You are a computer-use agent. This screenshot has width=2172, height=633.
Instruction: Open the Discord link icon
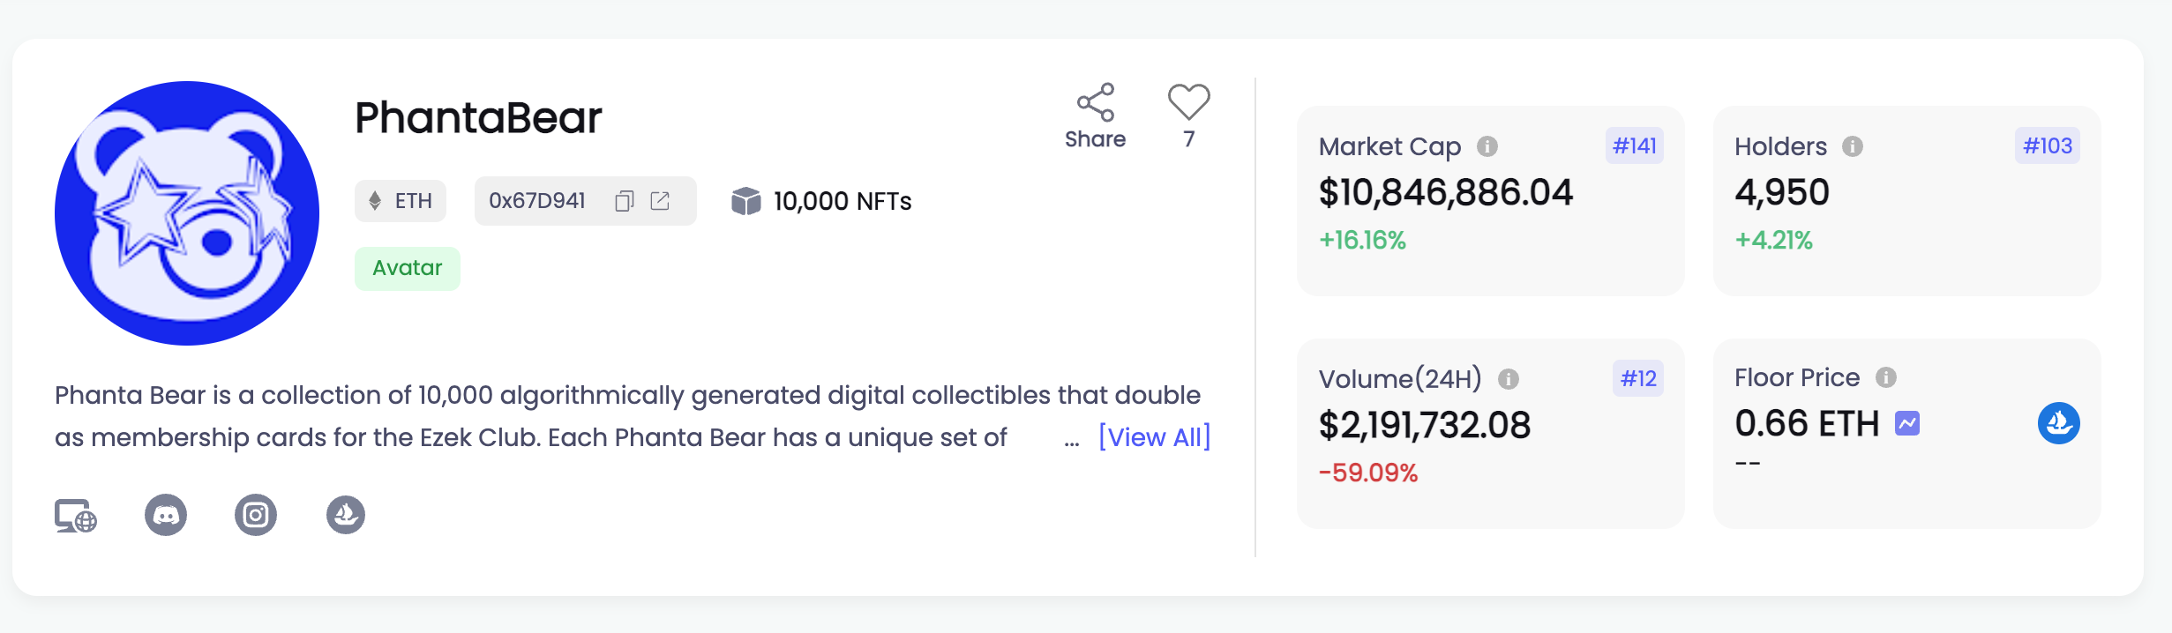pos(166,515)
